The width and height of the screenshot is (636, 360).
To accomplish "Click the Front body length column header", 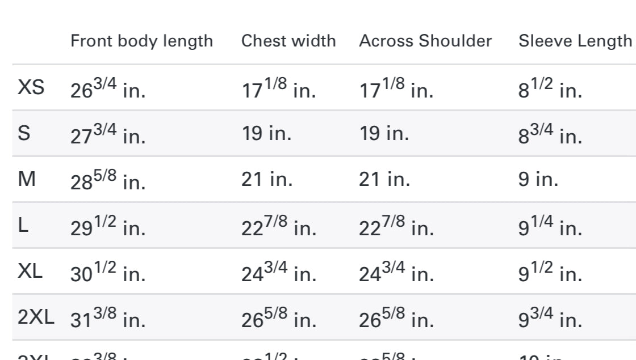I will click(141, 41).
